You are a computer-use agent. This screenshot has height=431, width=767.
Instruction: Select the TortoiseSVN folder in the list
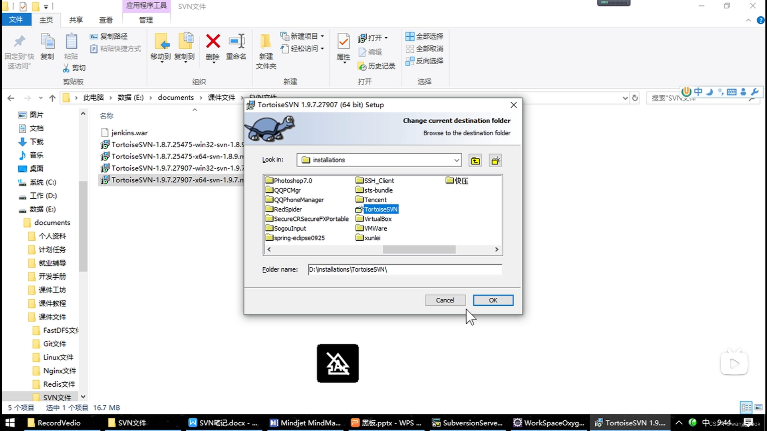377,209
